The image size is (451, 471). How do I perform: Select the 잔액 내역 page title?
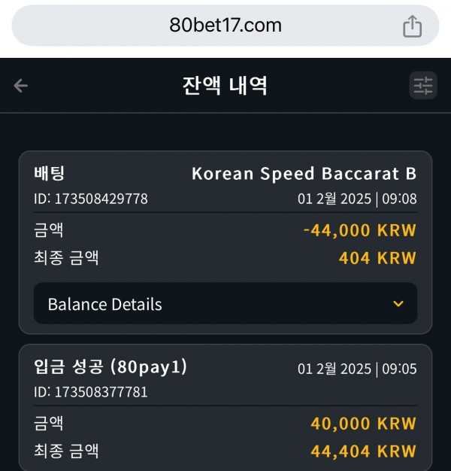point(225,86)
